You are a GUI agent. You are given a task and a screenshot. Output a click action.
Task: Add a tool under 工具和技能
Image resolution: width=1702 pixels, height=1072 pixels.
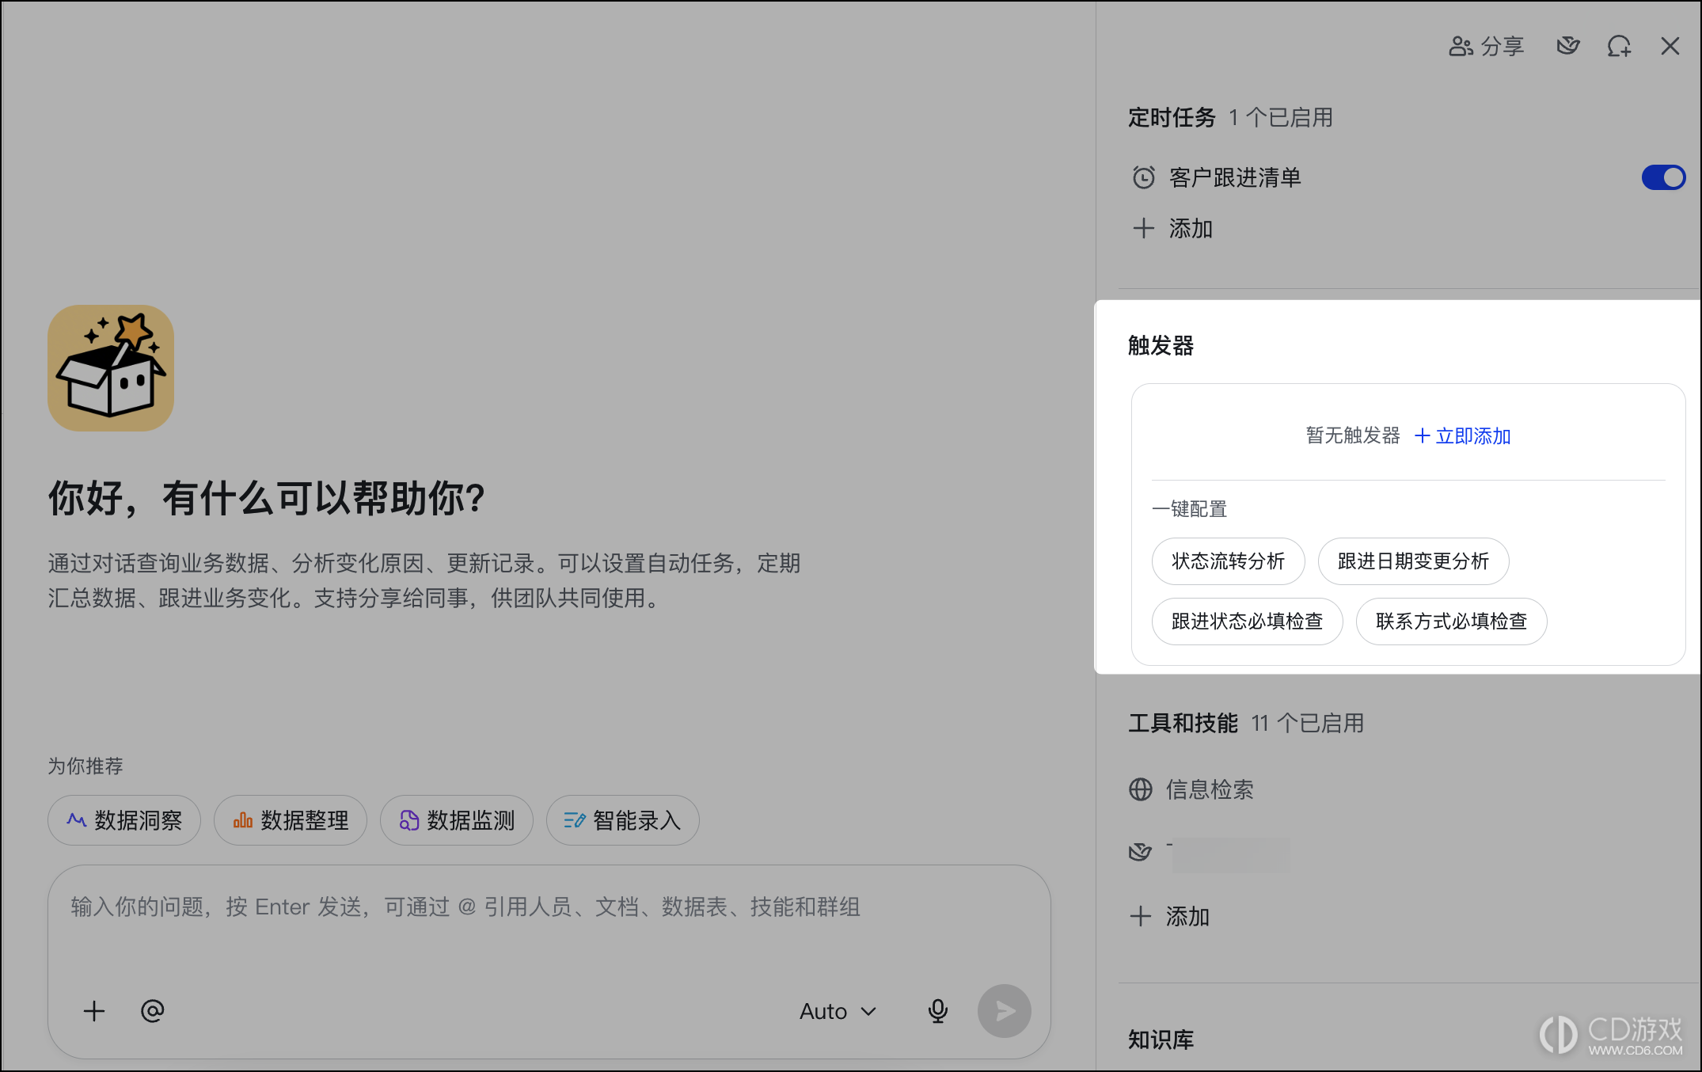pyautogui.click(x=1169, y=917)
